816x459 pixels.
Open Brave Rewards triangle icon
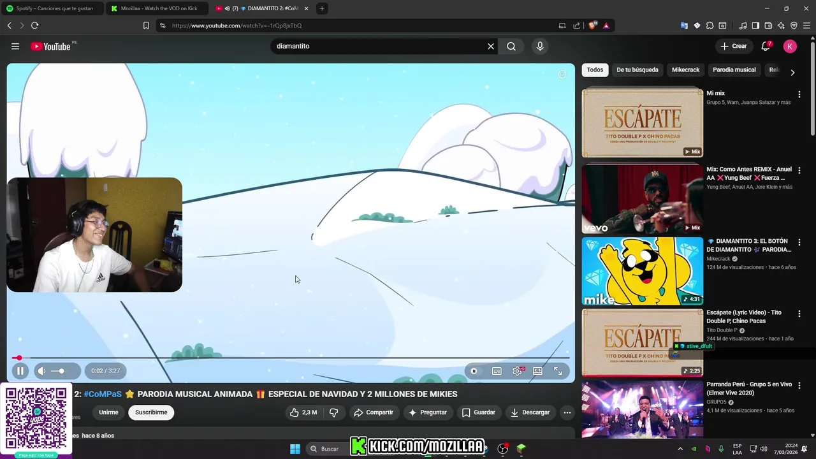coord(606,25)
